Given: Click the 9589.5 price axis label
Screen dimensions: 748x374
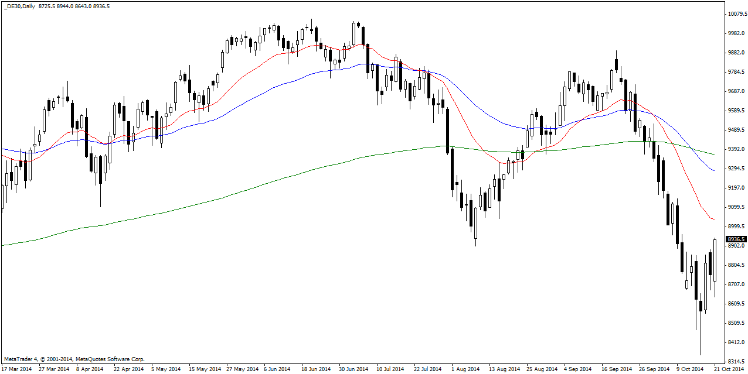Looking at the screenshot, I should click(x=736, y=111).
